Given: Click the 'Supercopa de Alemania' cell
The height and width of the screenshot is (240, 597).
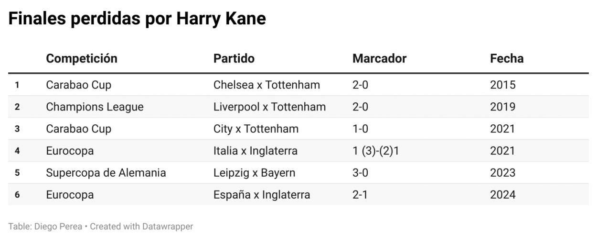Looking at the screenshot, I should click(106, 173).
